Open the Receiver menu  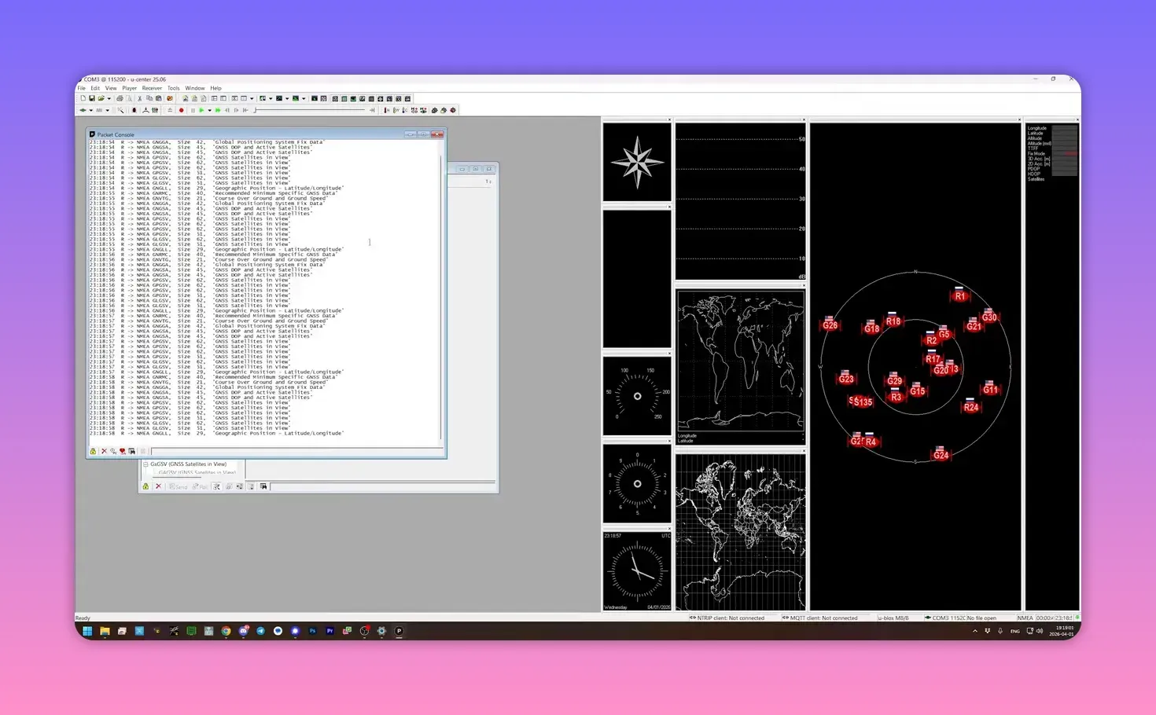[152, 88]
